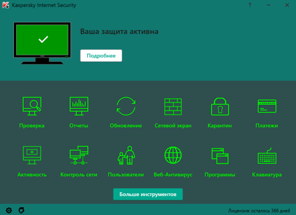Open the Контроль сети network computers icon
Viewport: 296px width, 215px height.
click(x=79, y=155)
